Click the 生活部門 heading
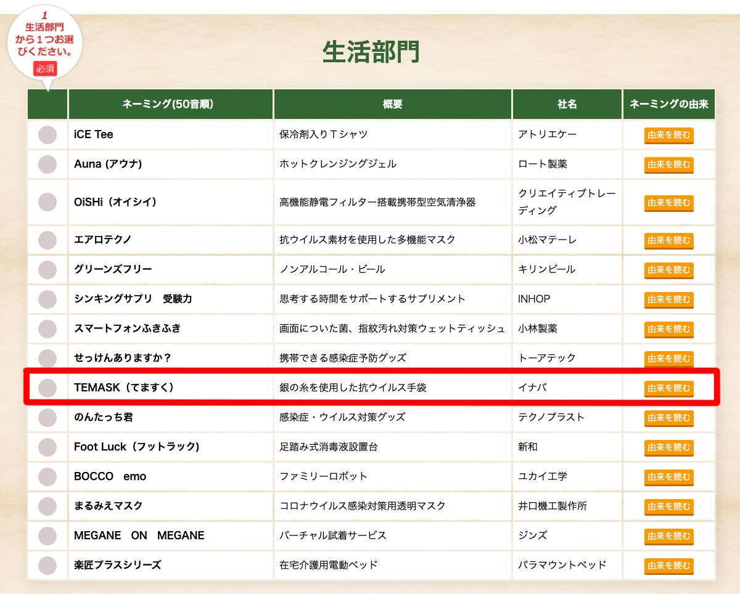Viewport: 740px width, 594px height. [371, 53]
